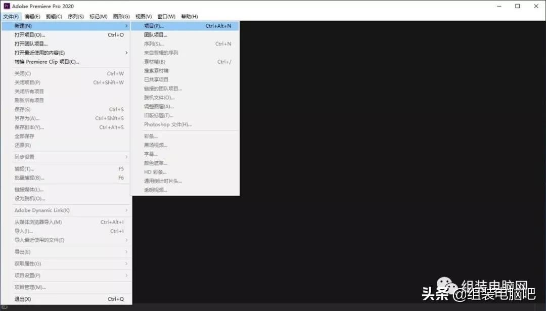Viewport: 546px width, 311px height.
Task: Click the Premiere Pro title bar icon
Action: point(6,6)
